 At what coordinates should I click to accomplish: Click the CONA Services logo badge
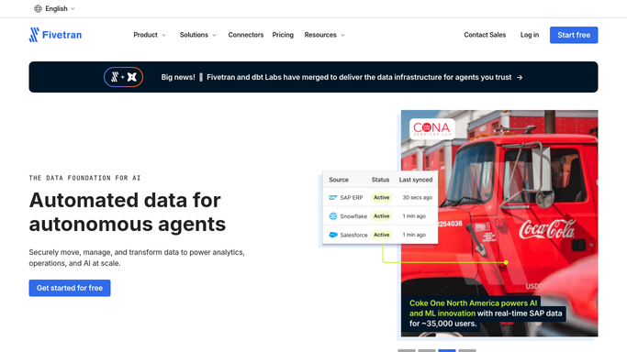tap(432, 128)
